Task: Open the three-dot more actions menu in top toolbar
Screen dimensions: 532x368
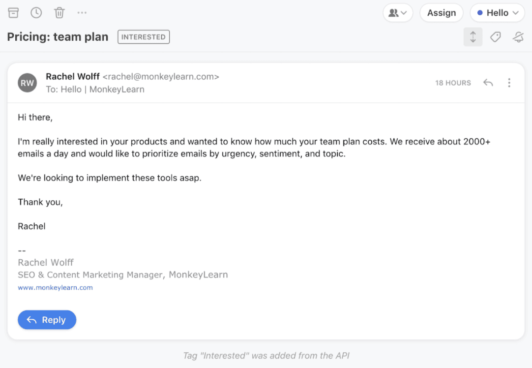Action: coord(82,13)
